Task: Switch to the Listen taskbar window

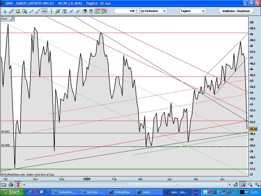Action: coord(148,192)
